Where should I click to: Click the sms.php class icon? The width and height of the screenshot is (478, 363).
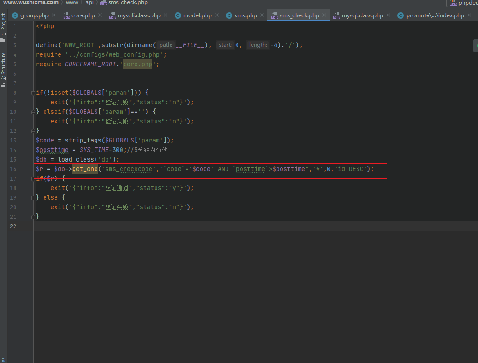tap(229, 15)
